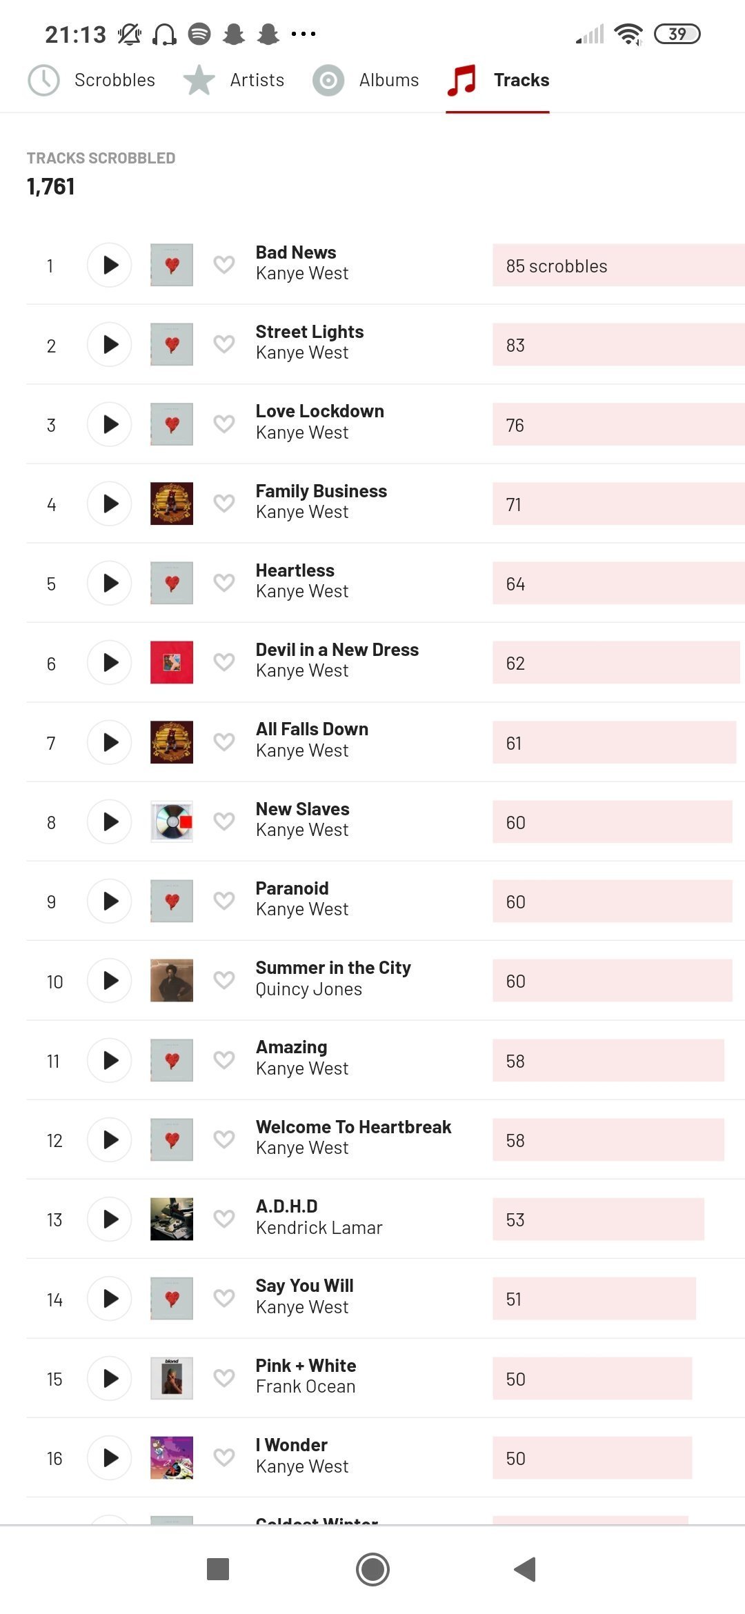This screenshot has width=745, height=1614.
Task: Open Frank Ocean artist page
Action: tap(306, 1386)
